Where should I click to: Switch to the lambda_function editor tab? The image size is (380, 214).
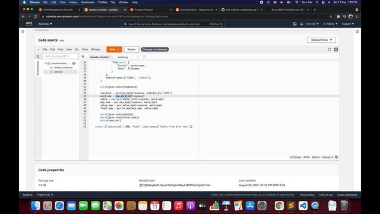(100, 57)
